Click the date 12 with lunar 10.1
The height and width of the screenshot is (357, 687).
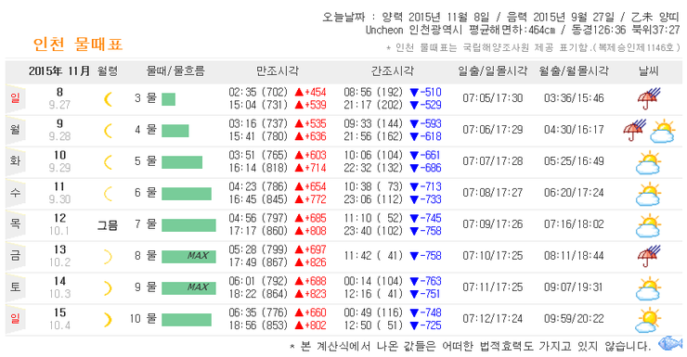[x=59, y=224]
